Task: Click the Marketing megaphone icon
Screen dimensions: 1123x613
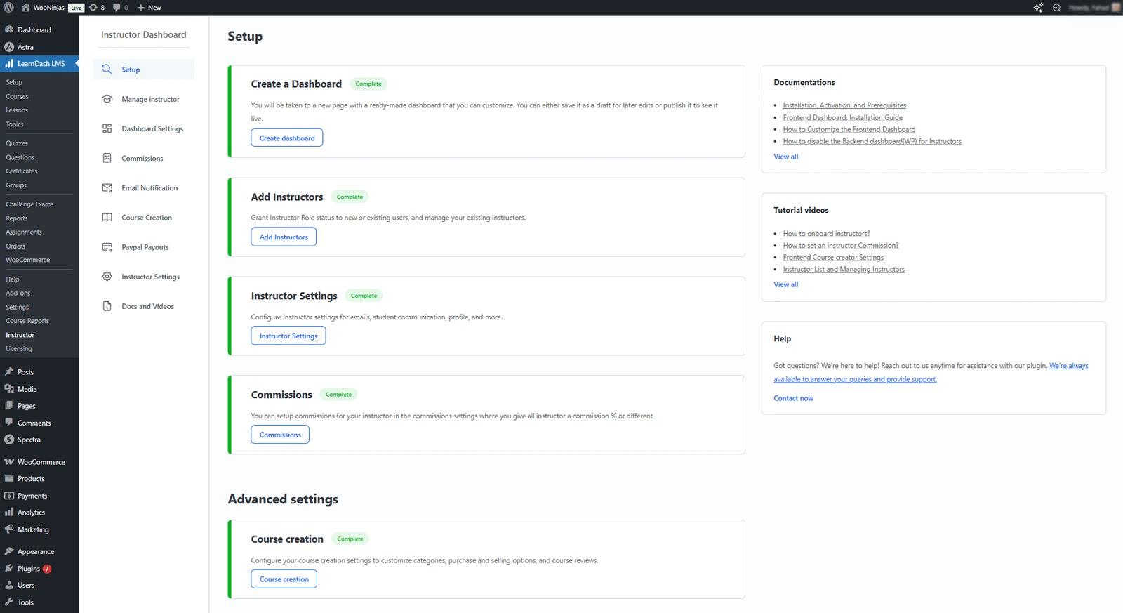Action: tap(9, 529)
